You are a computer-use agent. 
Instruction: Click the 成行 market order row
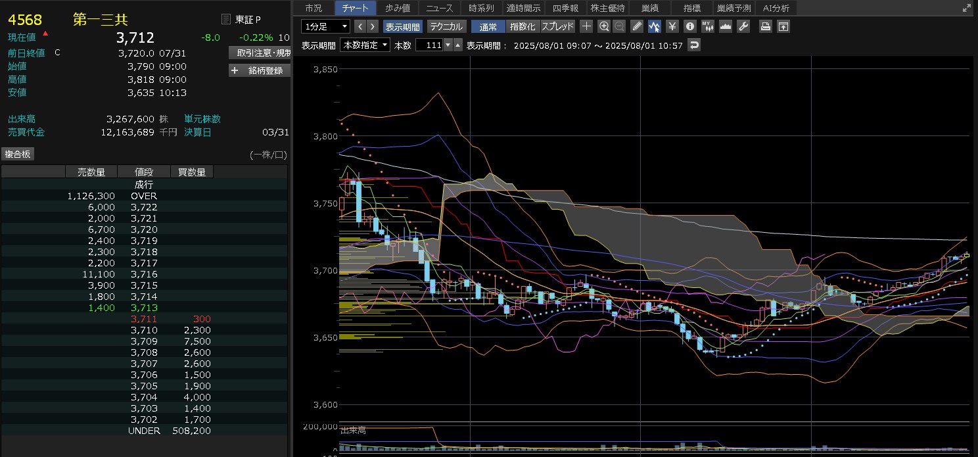tap(144, 185)
